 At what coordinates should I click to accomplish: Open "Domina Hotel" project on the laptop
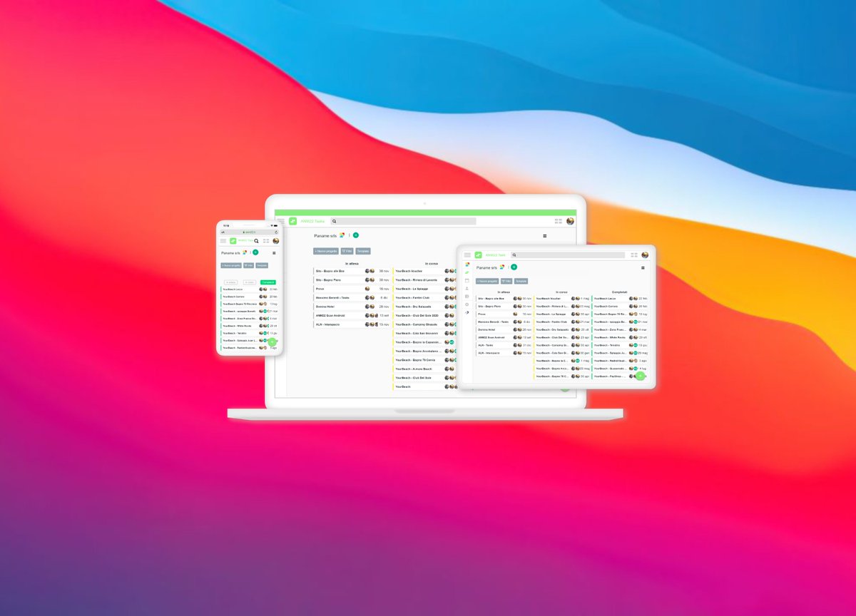352,307
